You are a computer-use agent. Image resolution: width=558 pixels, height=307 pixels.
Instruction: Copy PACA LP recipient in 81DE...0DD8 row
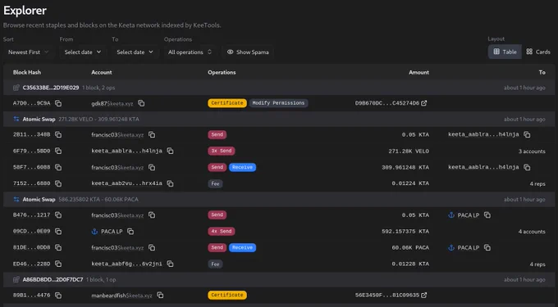pos(487,248)
